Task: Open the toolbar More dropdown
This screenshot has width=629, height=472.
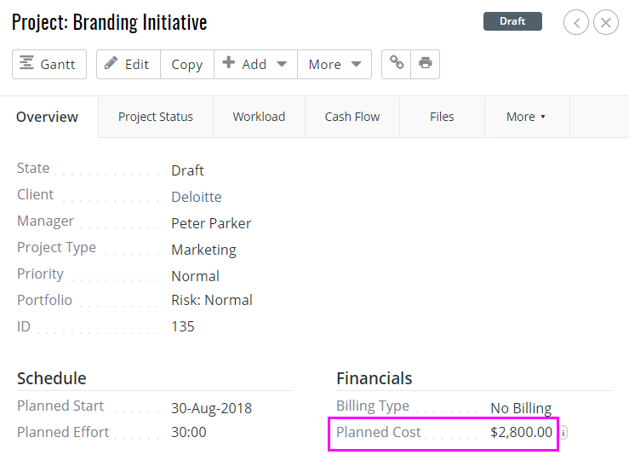Action: tap(335, 65)
